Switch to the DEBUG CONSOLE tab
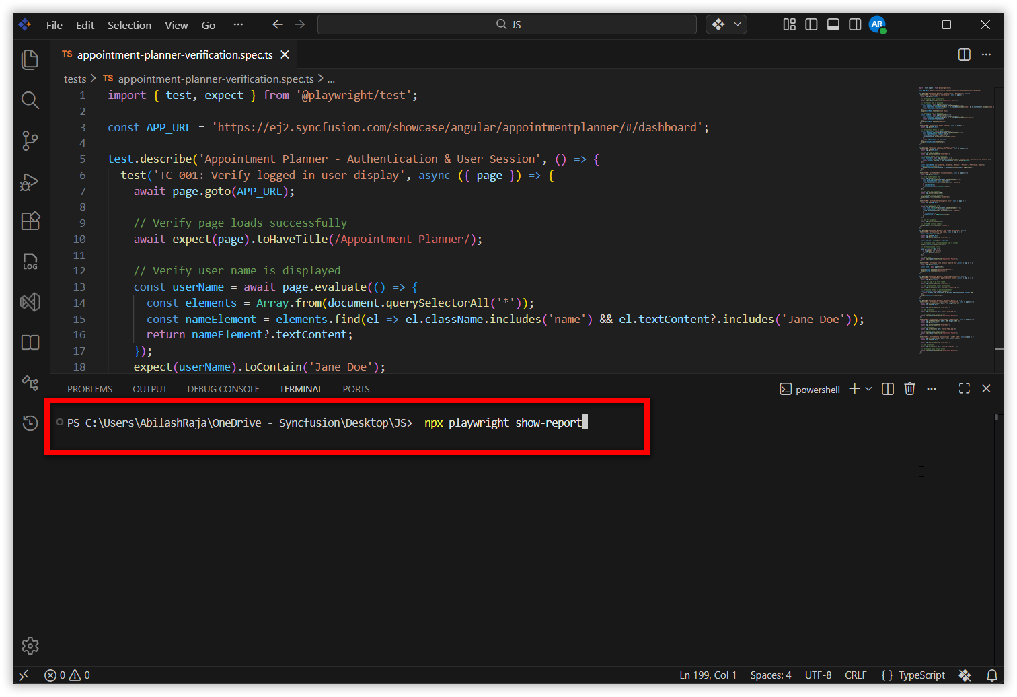This screenshot has width=1017, height=697. pos(223,389)
